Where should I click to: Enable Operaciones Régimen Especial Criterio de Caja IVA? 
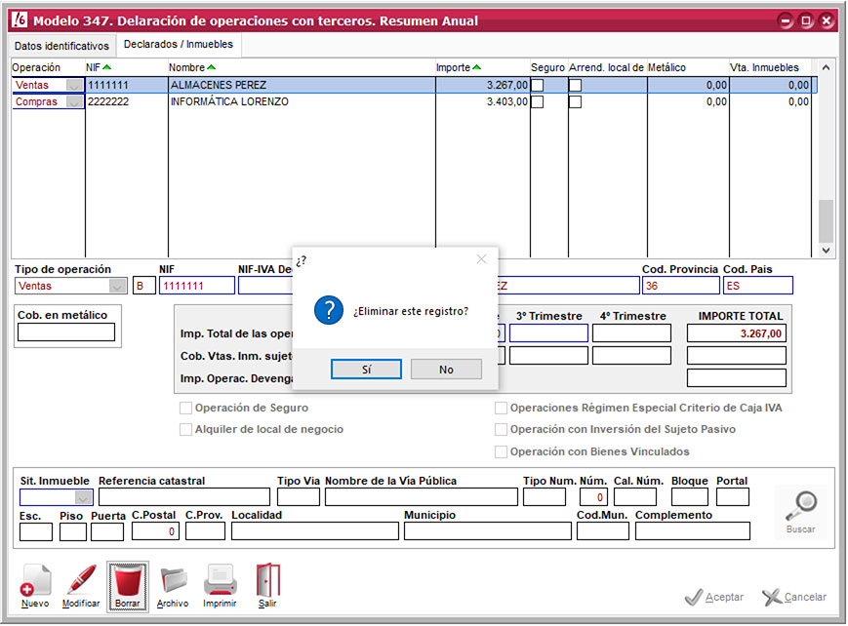click(501, 408)
